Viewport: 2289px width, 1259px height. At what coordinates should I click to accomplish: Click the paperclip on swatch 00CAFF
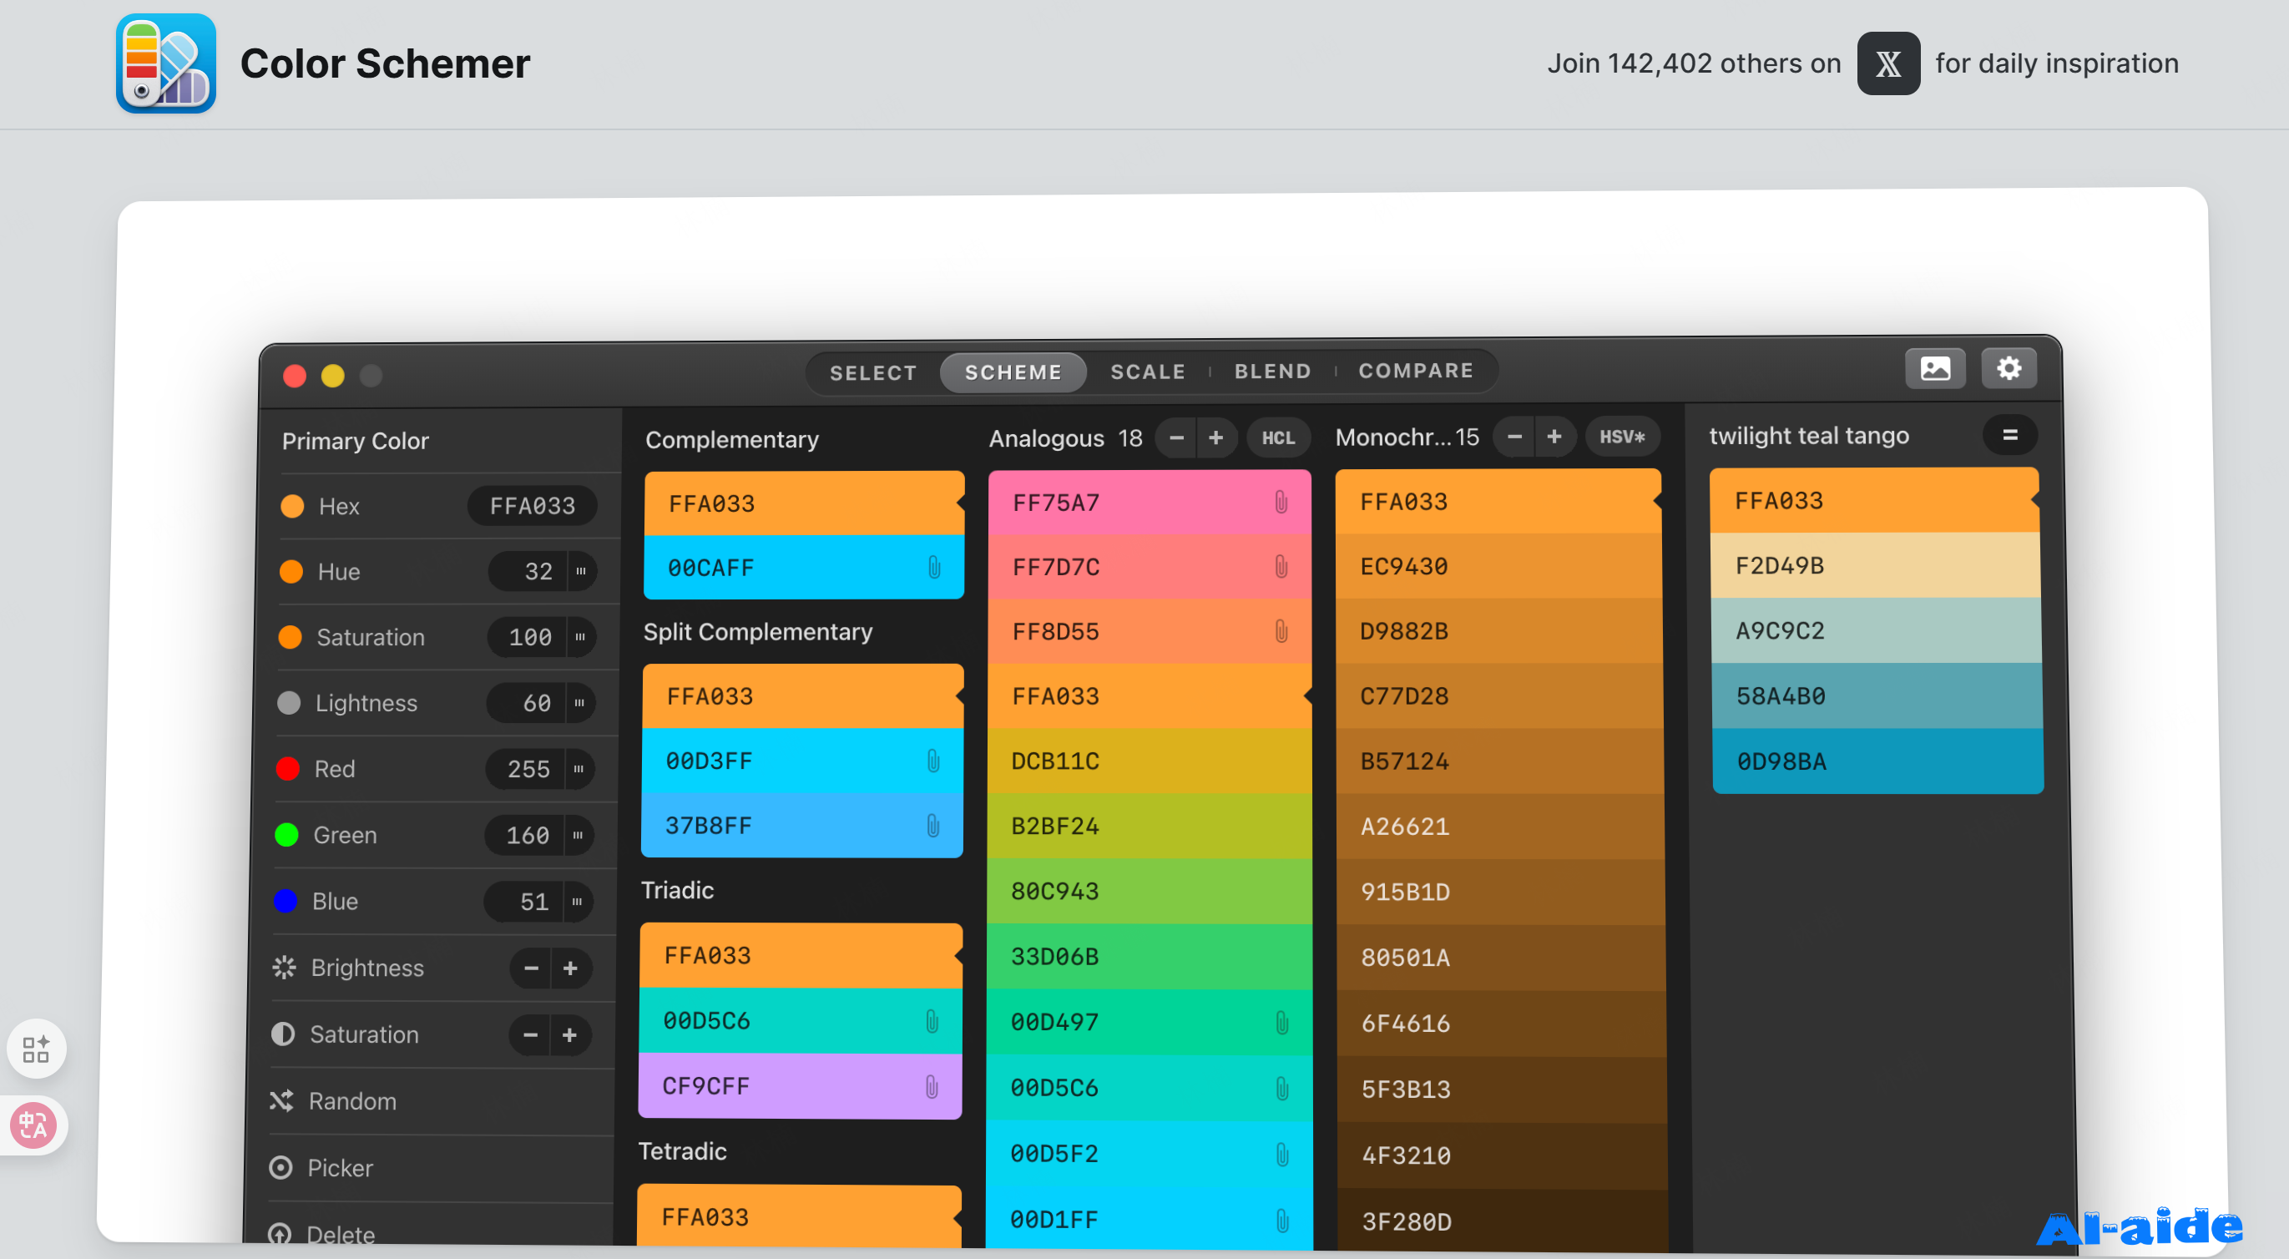pos(934,568)
